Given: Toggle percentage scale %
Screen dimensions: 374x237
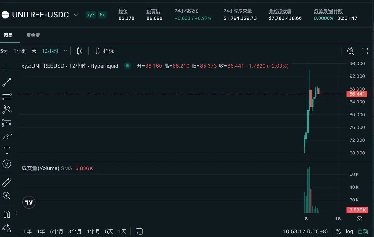Looking at the screenshot, I should pos(338,231).
